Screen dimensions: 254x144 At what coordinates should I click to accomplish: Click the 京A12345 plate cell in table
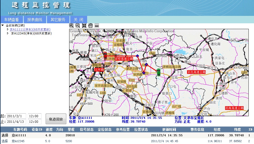[x=18, y=141]
